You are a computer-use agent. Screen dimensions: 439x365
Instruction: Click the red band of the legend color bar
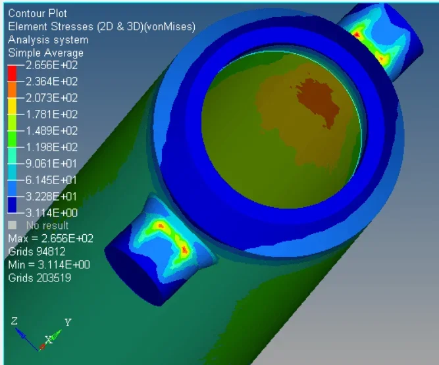(x=12, y=74)
